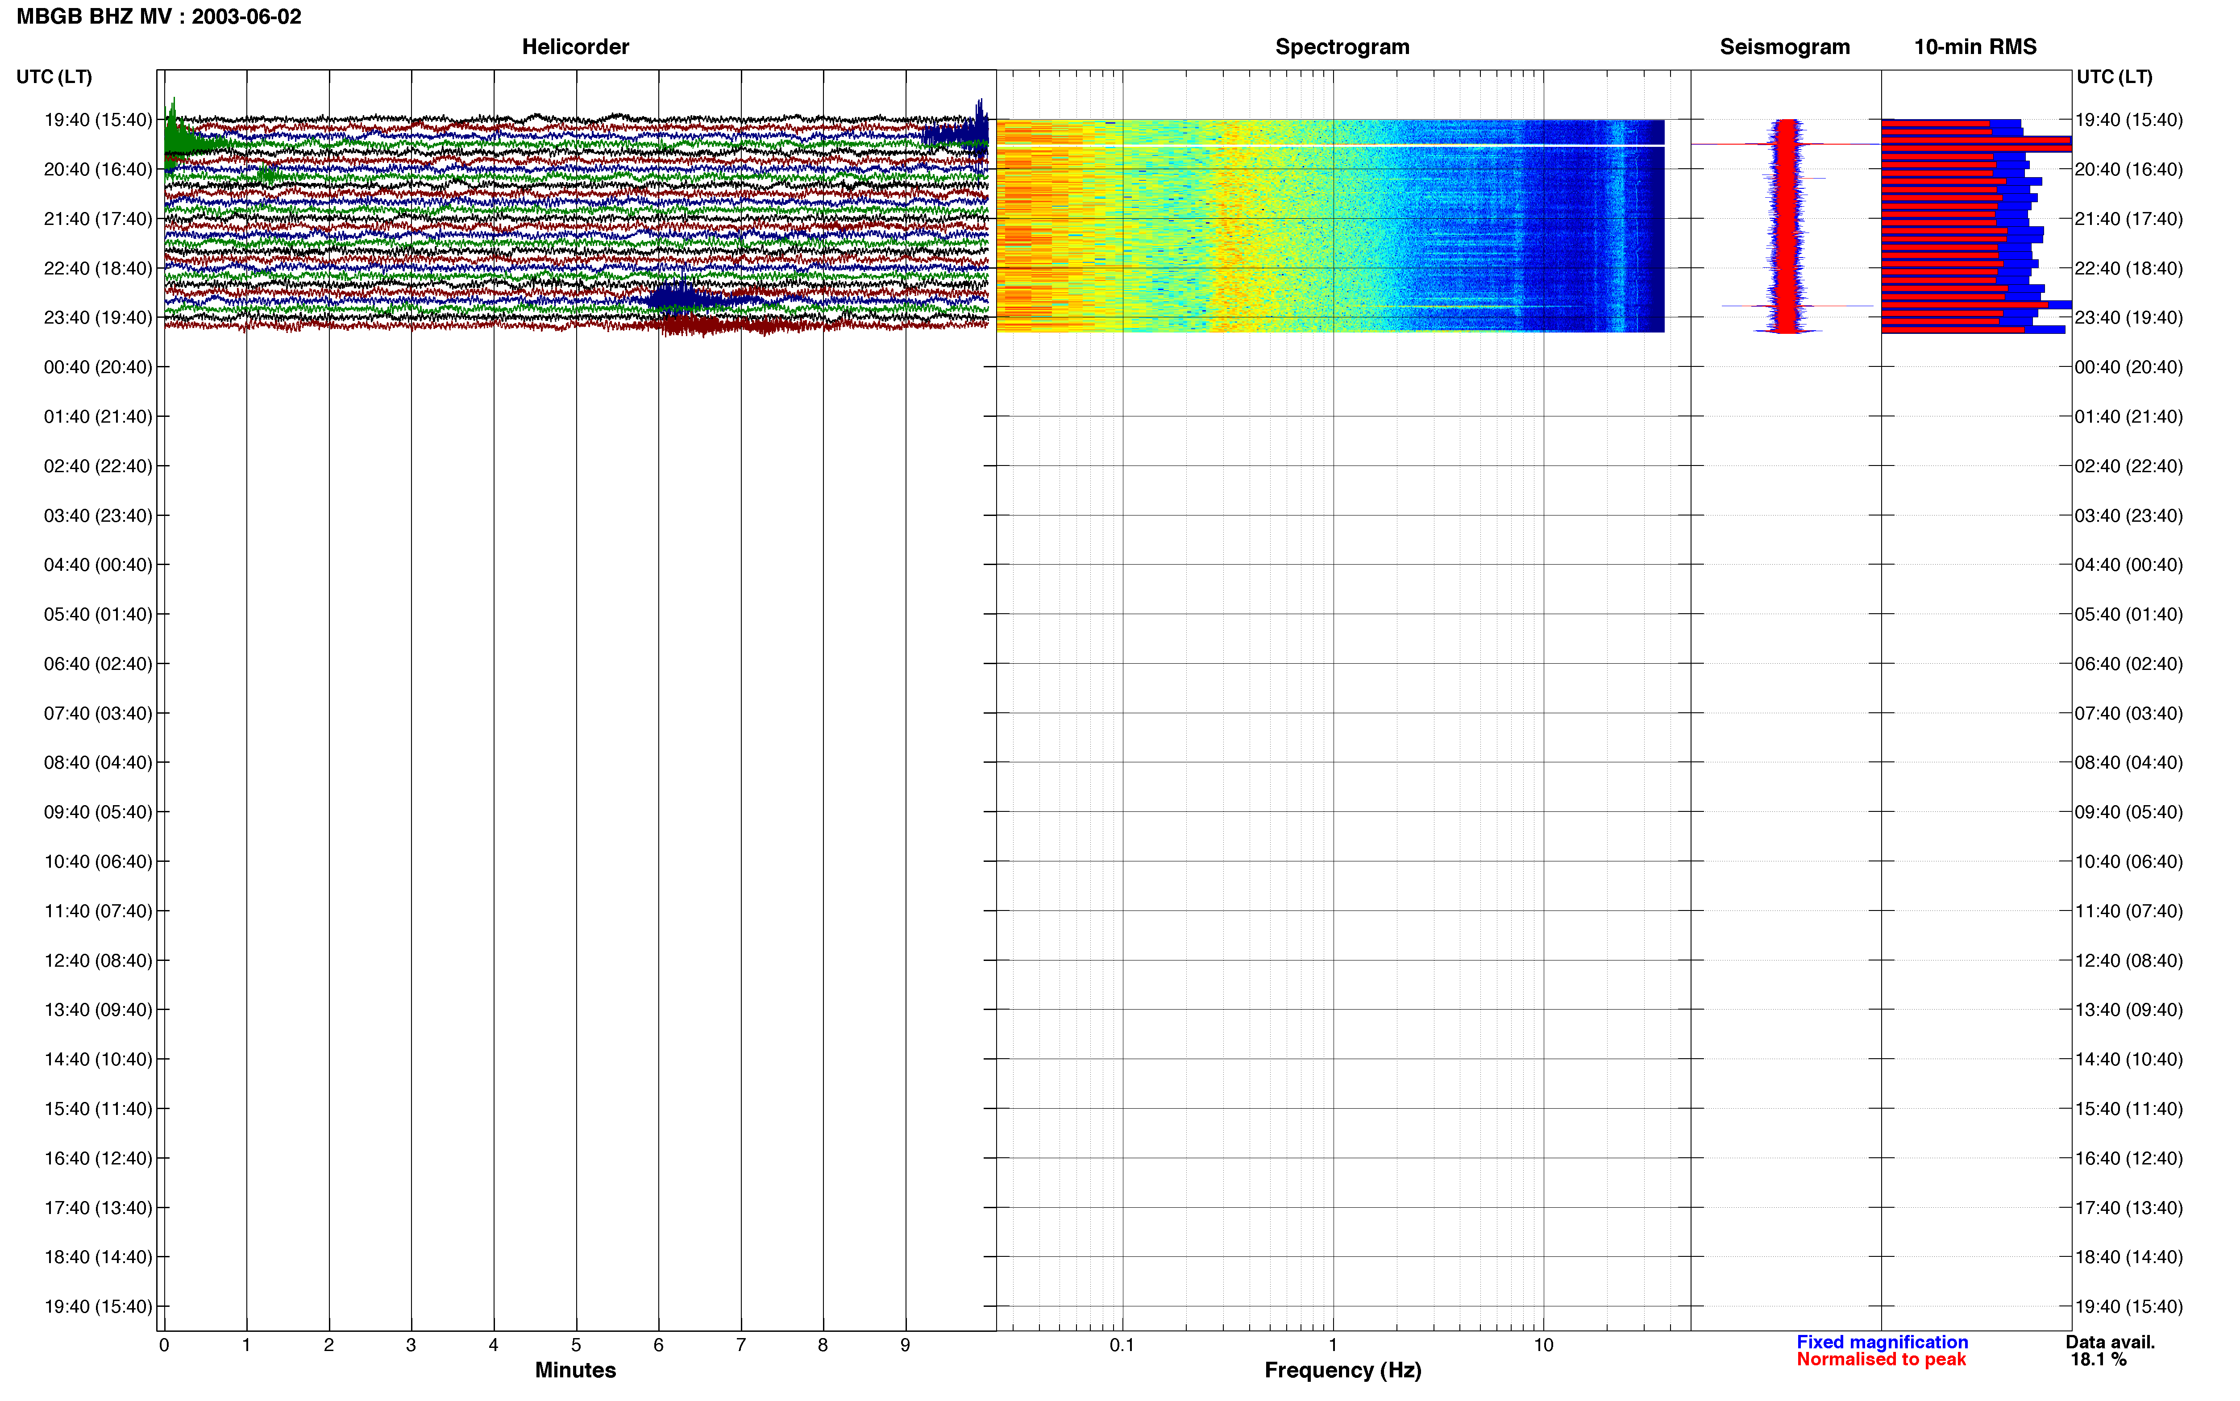Screen dimensions: 2240x1401
Task: Click the left 12:40 (08:40) time label
Action: tap(98, 961)
